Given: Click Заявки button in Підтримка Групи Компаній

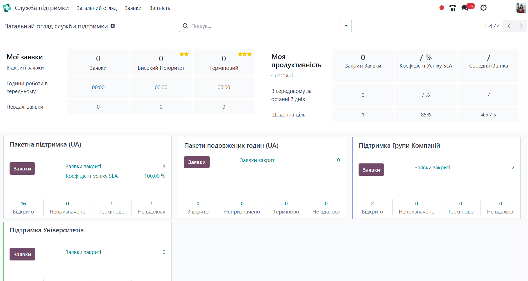Looking at the screenshot, I should tap(371, 170).
